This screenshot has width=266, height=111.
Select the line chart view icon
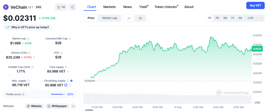click(x=129, y=18)
